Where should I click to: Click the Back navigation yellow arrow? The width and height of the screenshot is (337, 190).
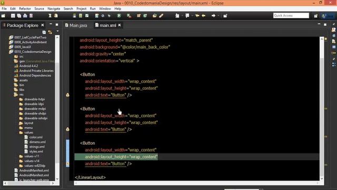tap(204, 16)
